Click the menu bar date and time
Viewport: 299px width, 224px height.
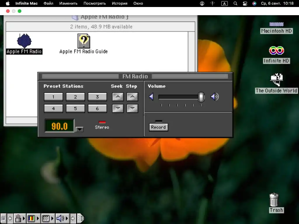coord(277,3)
